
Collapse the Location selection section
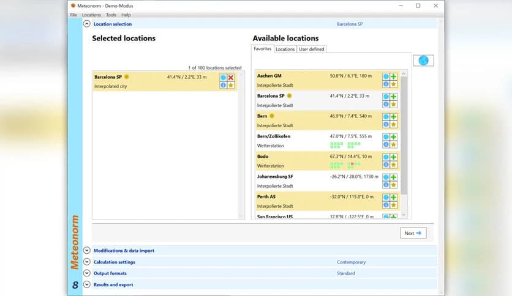[86, 24]
